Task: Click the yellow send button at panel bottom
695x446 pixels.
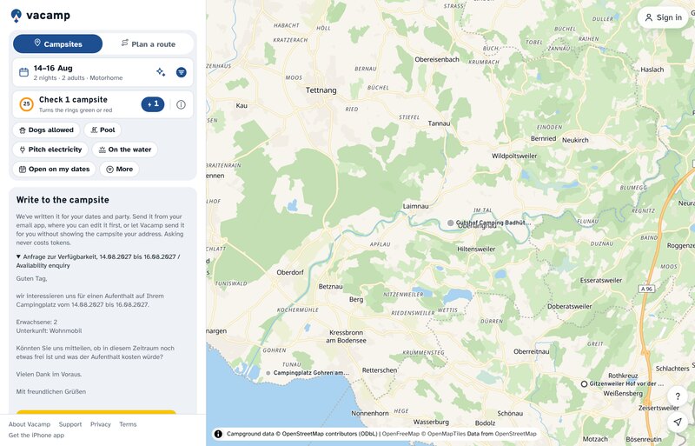Action: click(x=96, y=412)
